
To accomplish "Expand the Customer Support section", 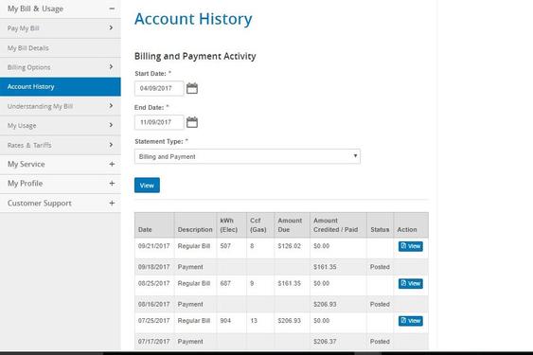I will (112, 203).
